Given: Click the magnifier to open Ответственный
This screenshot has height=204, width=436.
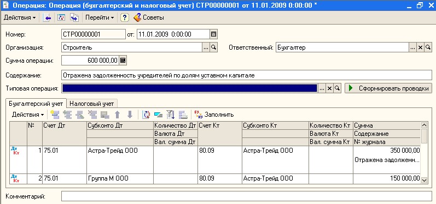Looking at the screenshot, I should (x=428, y=47).
